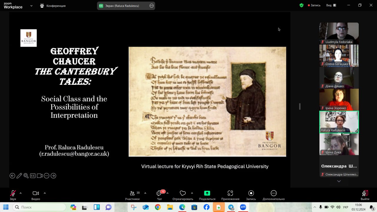Expand chat options arrow
377x212 pixels.
[168, 193]
